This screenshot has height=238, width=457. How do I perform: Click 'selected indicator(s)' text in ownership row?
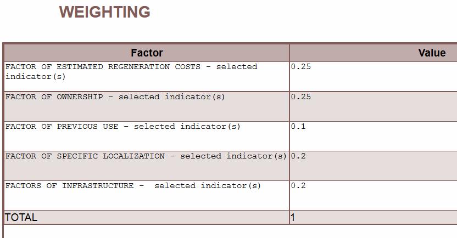(x=172, y=97)
